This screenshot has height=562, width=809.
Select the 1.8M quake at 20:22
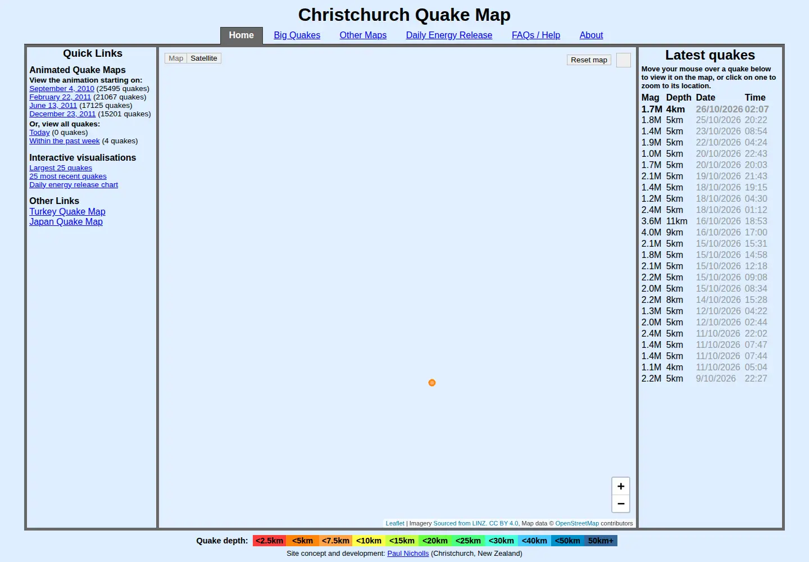[x=705, y=120]
